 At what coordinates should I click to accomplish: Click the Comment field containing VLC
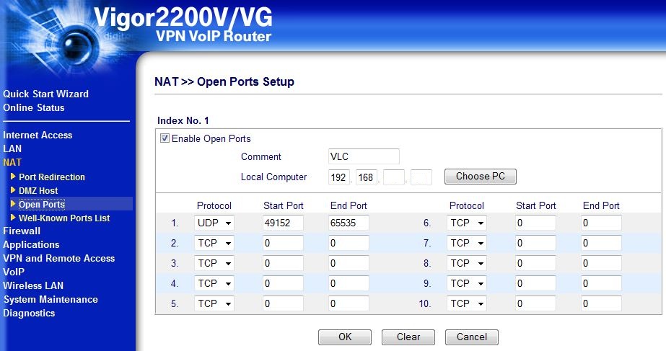pyautogui.click(x=364, y=156)
